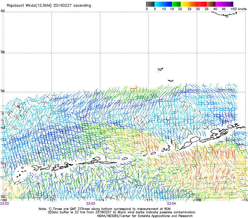The width and height of the screenshot is (248, 218).
Task: Click the purple '23:03' time label
Action: pos(90,204)
